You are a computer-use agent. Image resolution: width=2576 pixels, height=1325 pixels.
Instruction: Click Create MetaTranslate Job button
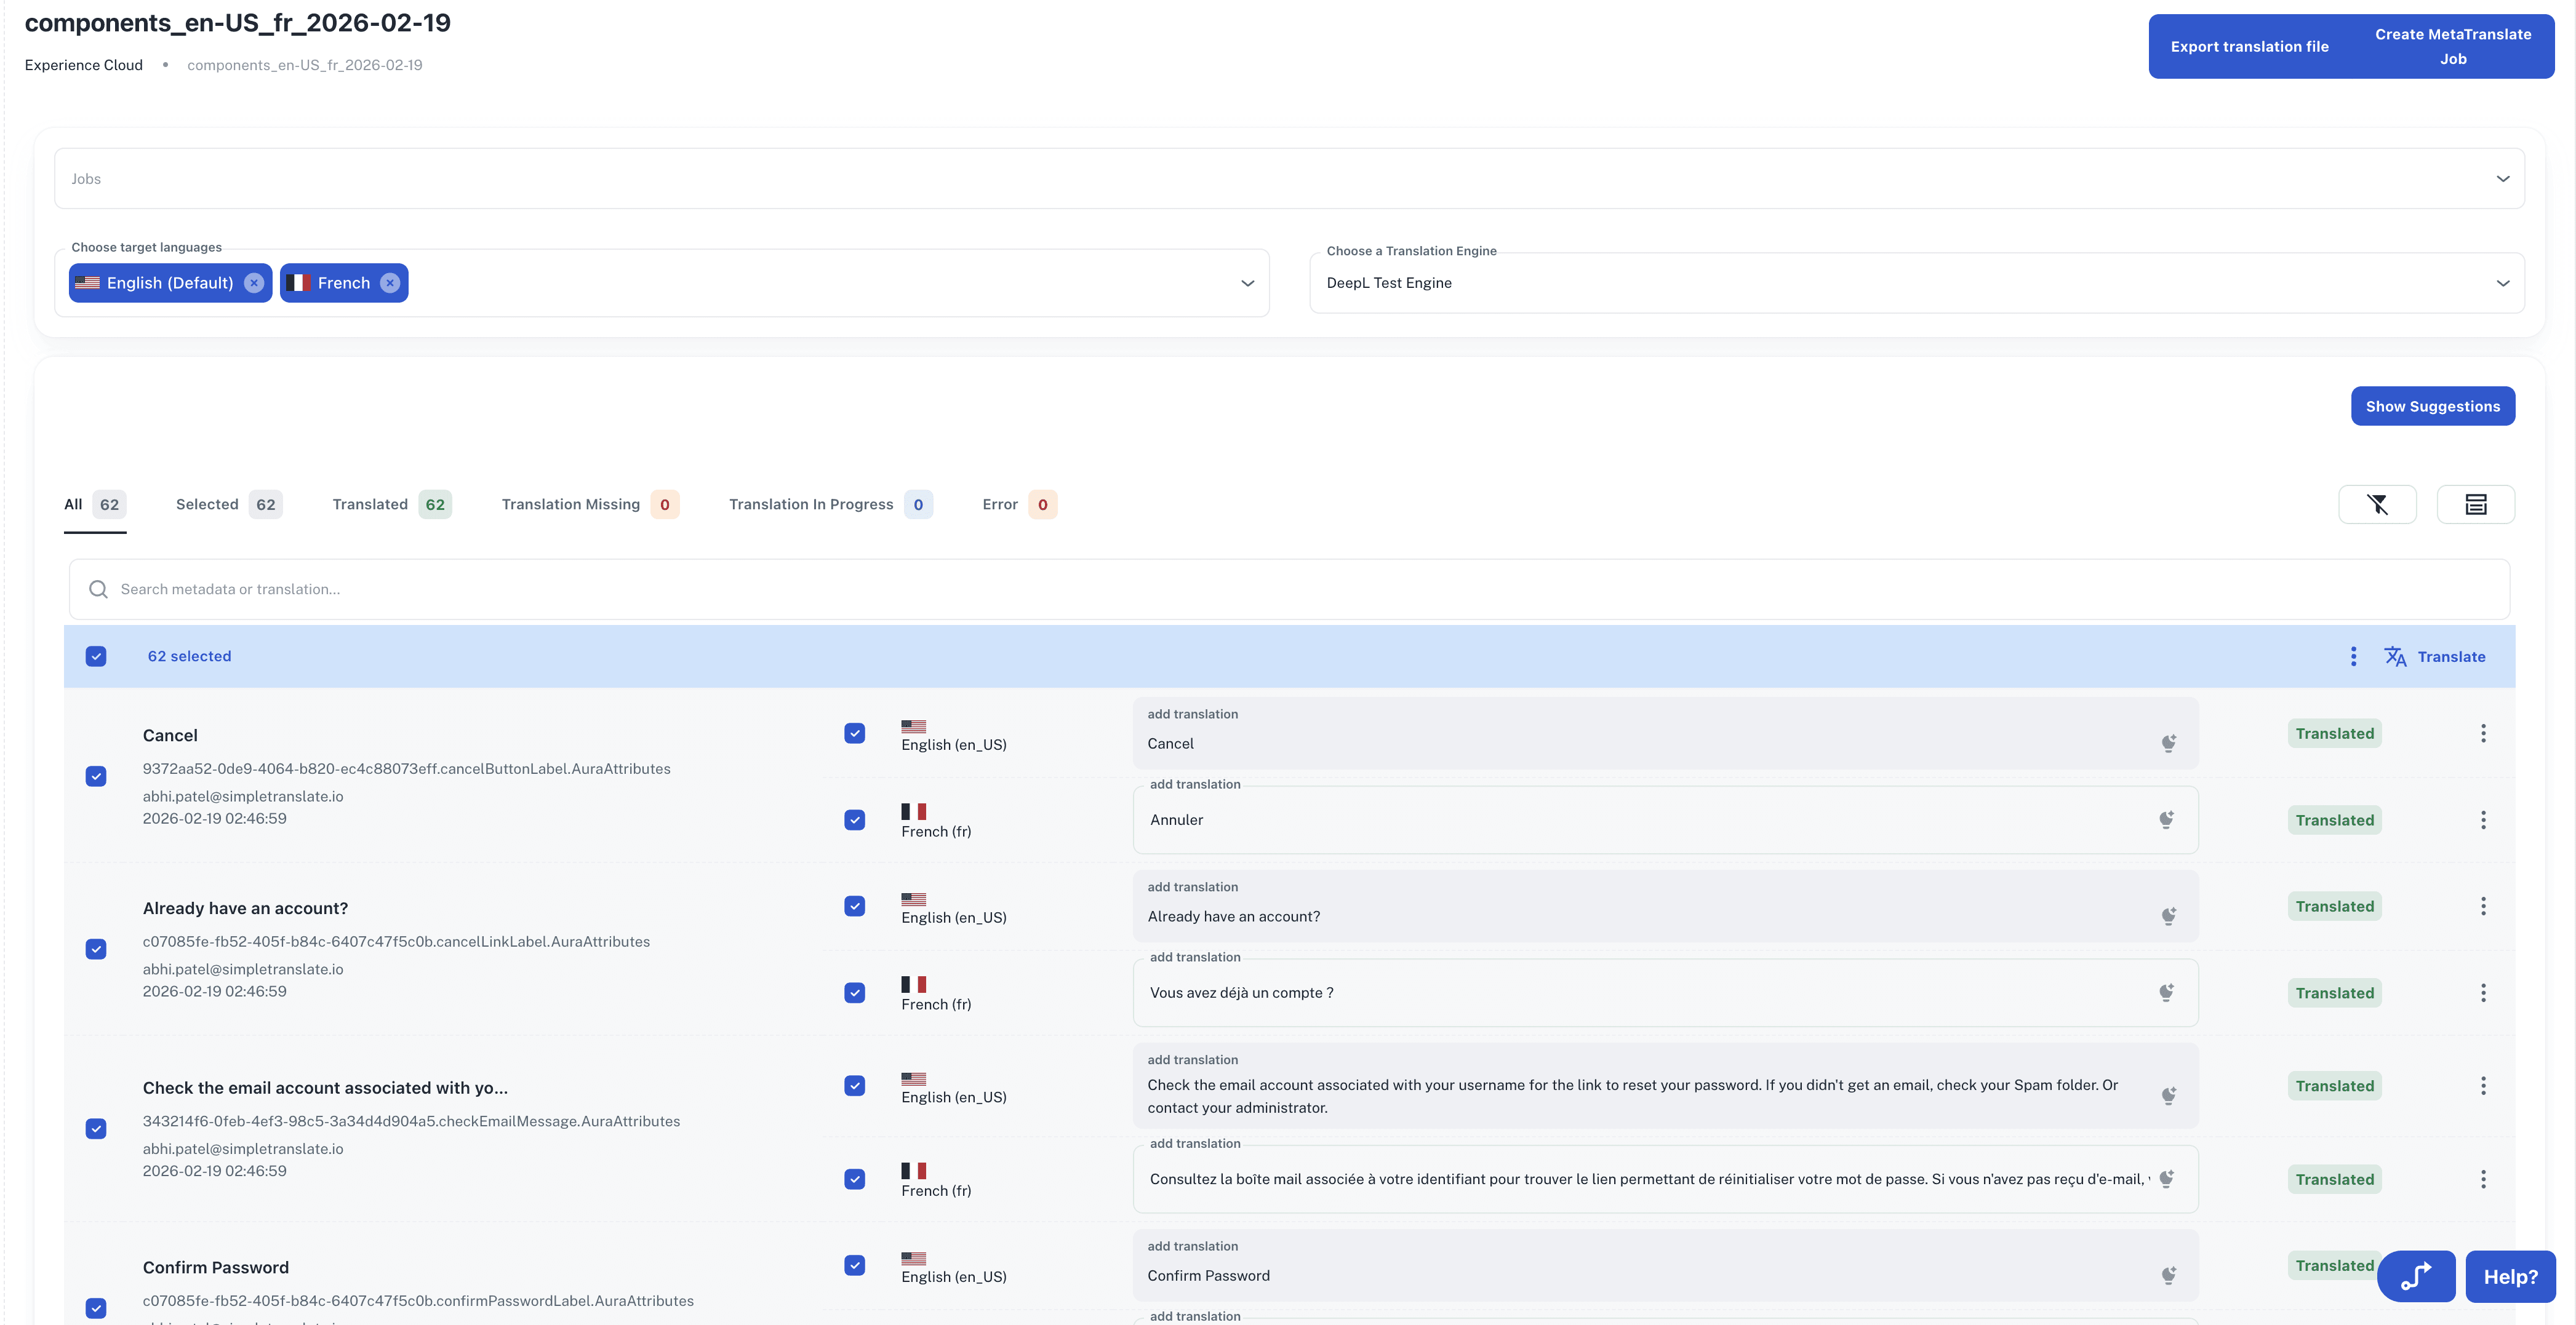(x=2453, y=47)
